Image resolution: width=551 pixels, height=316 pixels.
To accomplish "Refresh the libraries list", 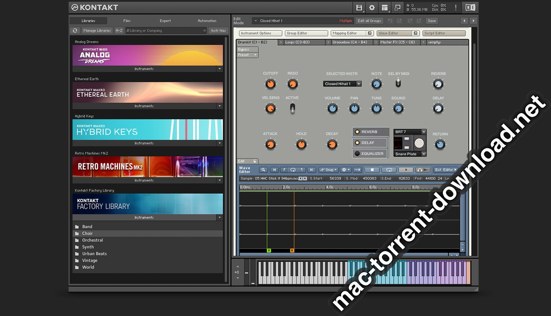I will point(75,31).
